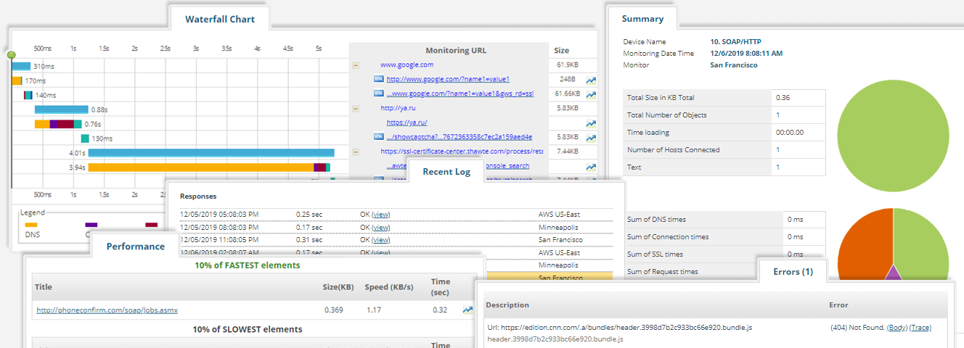Click the 4.01s blue waterfall bar
This screenshot has width=964, height=348.
(x=211, y=153)
